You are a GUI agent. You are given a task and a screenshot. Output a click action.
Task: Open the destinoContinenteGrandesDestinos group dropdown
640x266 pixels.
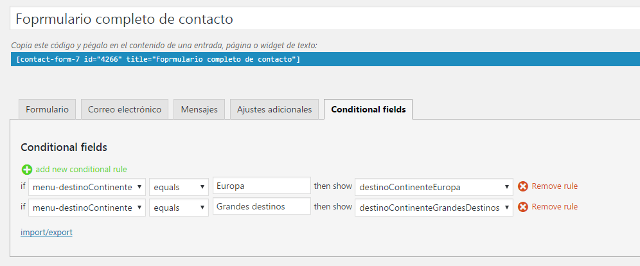click(x=434, y=208)
